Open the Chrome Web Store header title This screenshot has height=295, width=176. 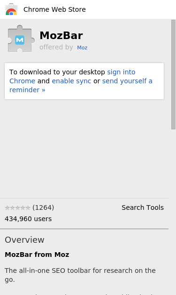(54, 9)
